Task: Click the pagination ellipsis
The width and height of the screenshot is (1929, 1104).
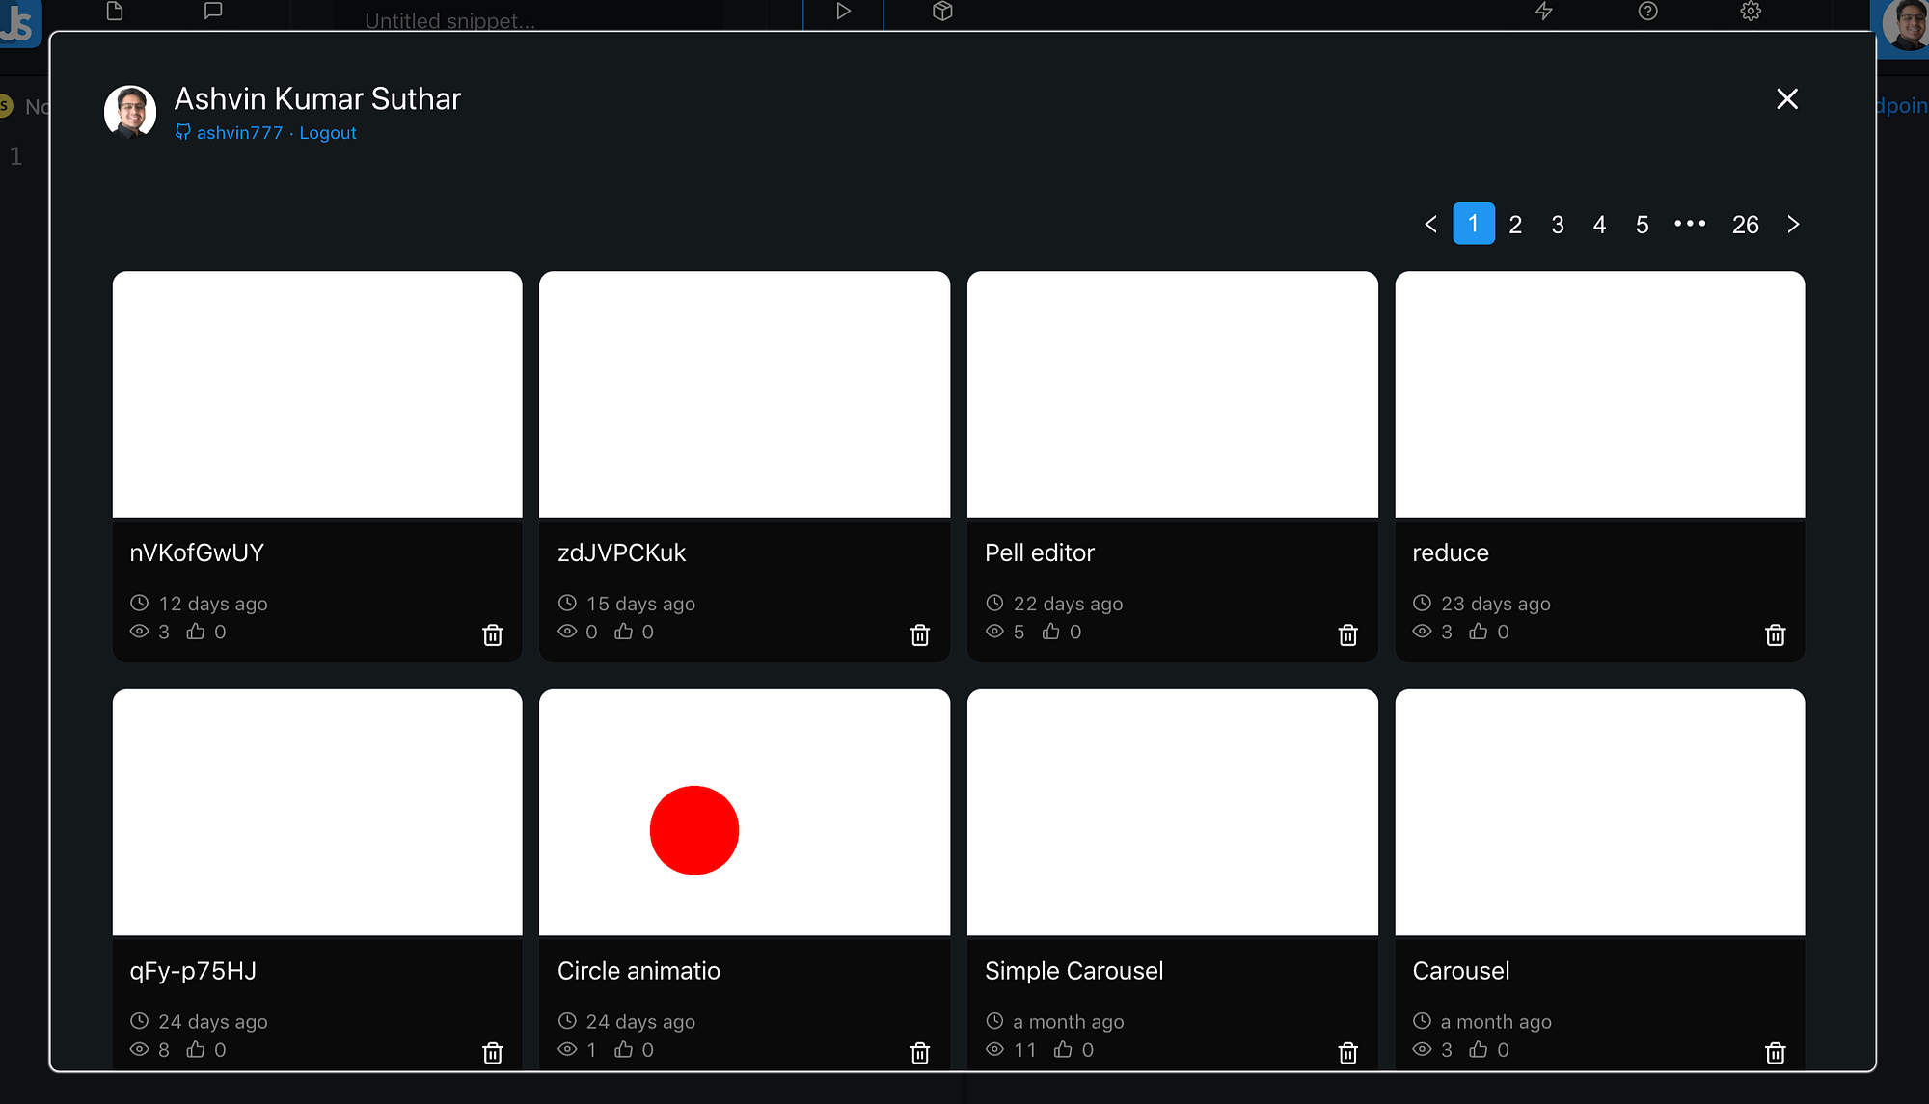Action: click(1689, 224)
